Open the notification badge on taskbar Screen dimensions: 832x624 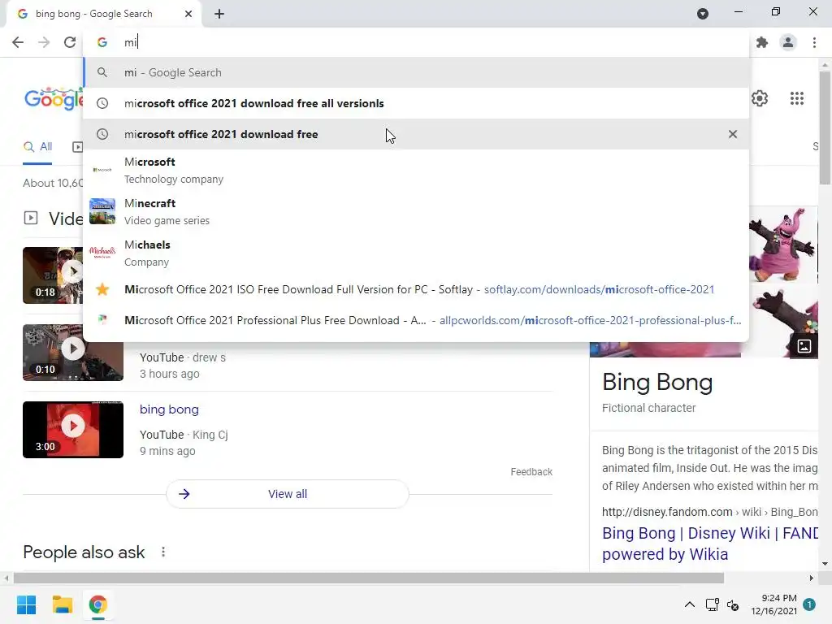(809, 604)
